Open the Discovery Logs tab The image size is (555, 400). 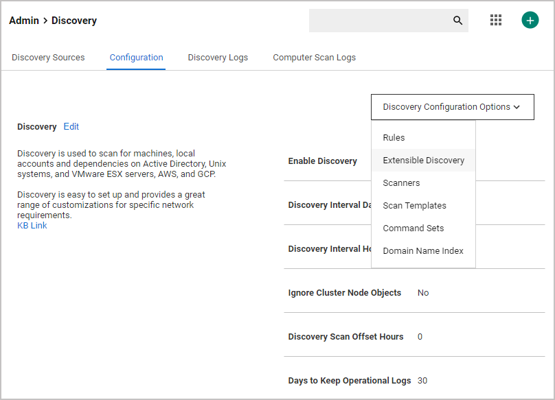point(218,58)
